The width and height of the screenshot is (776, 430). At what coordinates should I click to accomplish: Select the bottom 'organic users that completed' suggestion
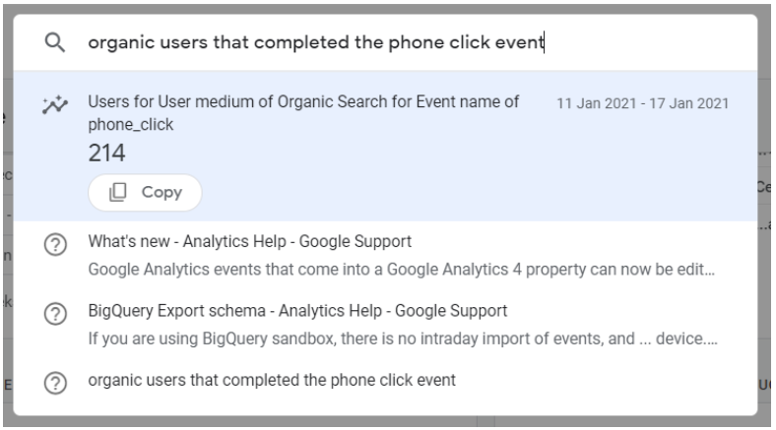(x=272, y=381)
